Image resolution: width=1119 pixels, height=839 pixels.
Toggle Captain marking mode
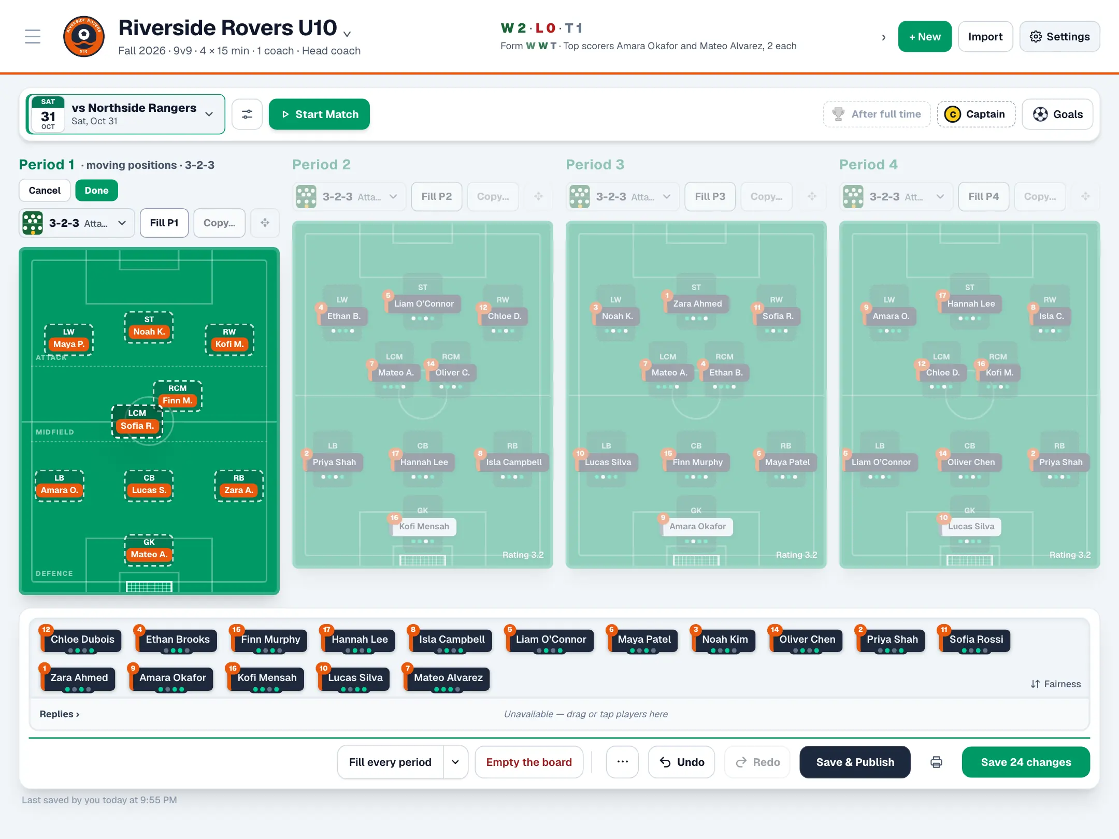[x=976, y=114]
